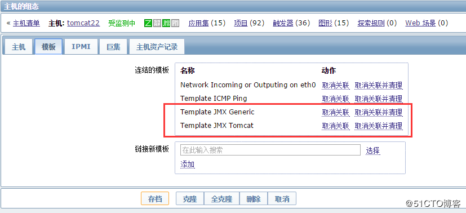
Task: Unlink Template ICMP Ping
Action: 335,99
